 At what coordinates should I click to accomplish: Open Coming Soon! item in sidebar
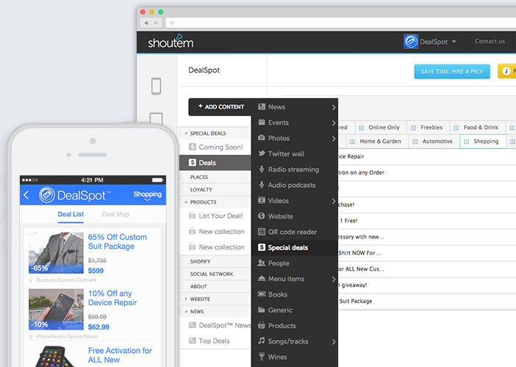(x=215, y=147)
